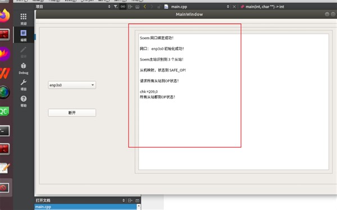
Task: Open Firefox from the Ubuntu dock
Action: [x=4, y=16]
